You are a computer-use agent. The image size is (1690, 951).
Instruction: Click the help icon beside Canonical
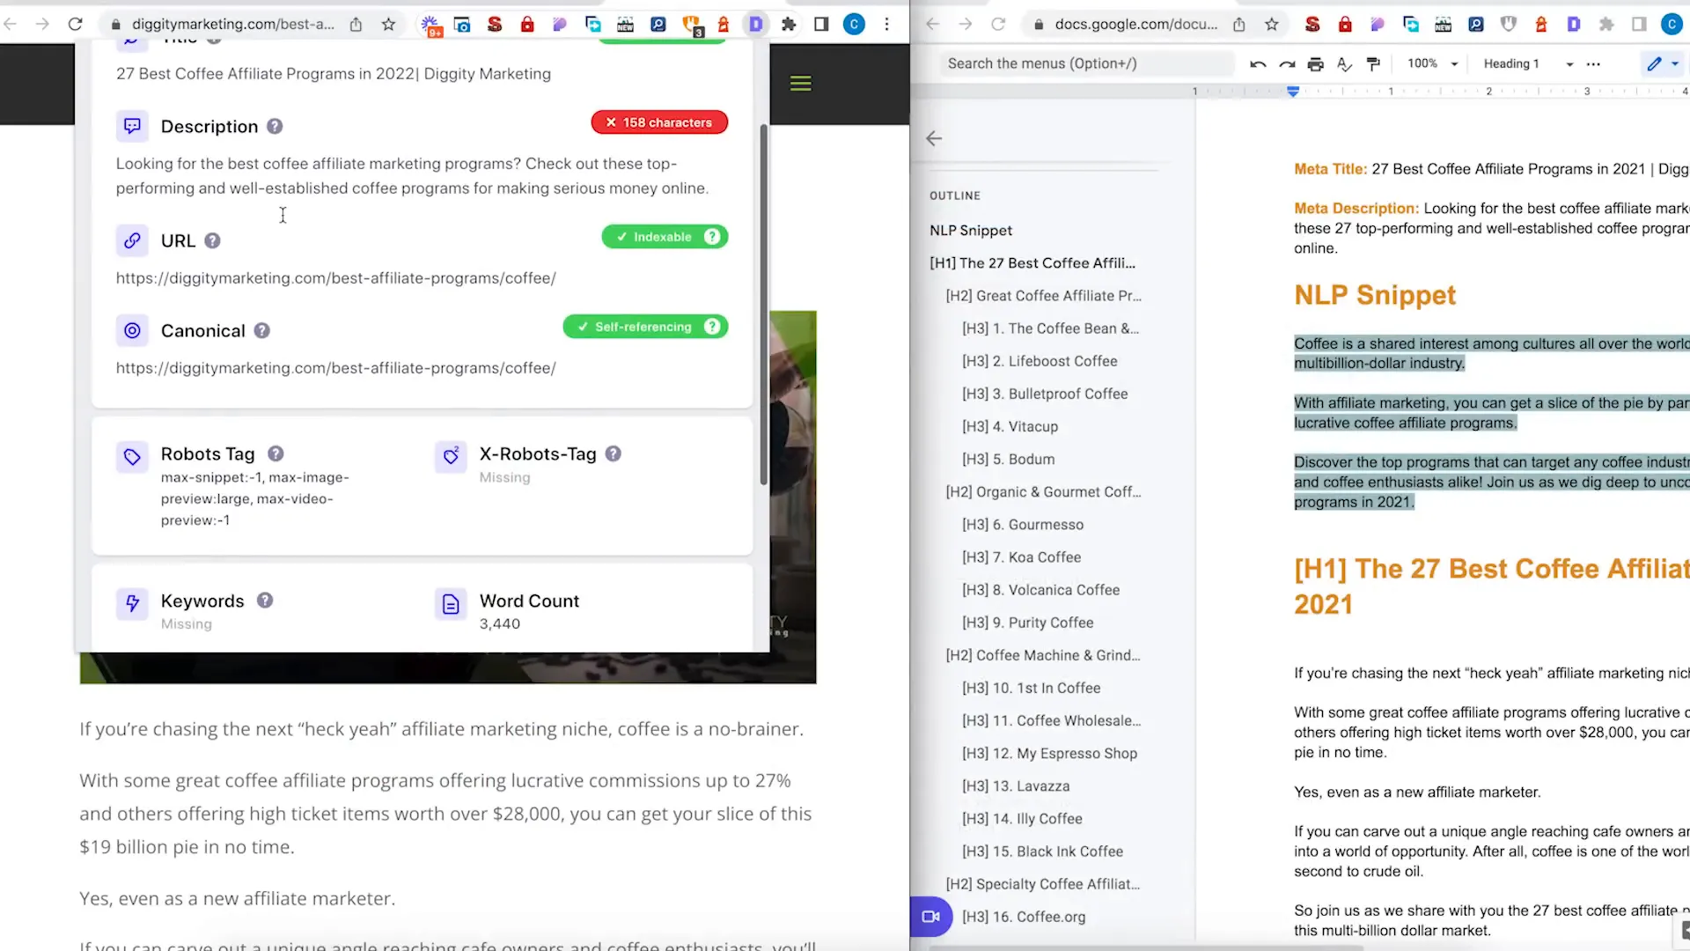261,330
